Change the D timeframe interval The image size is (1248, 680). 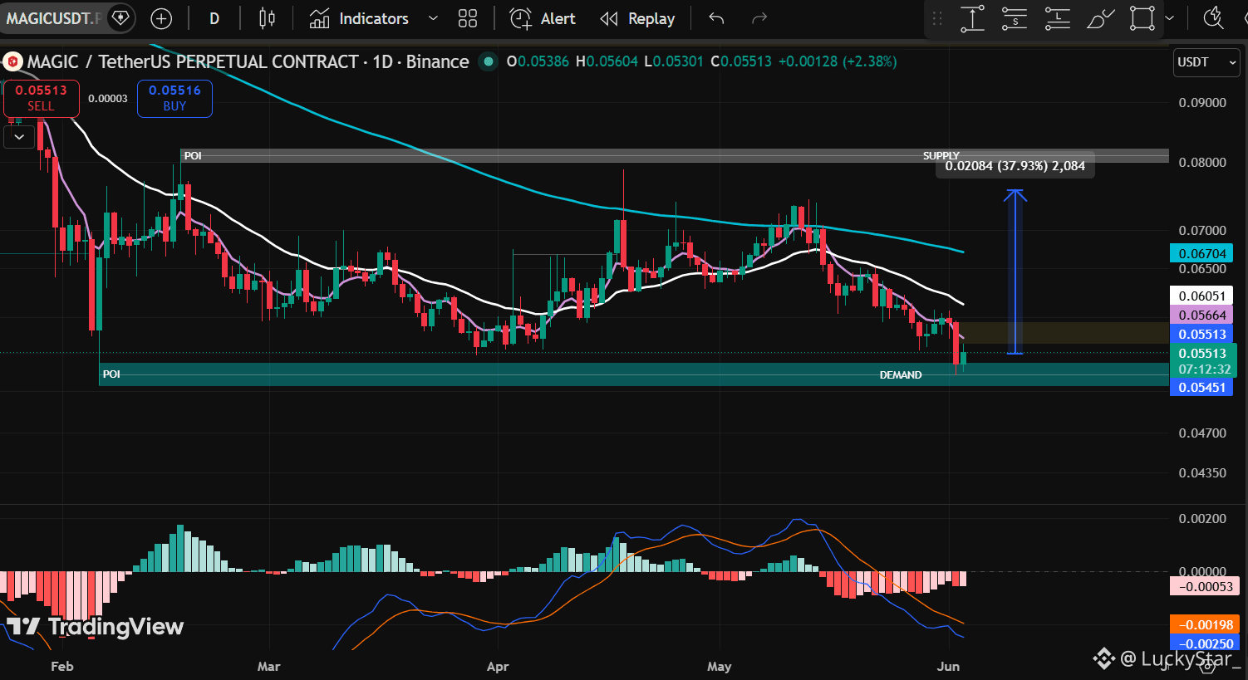pyautogui.click(x=214, y=18)
